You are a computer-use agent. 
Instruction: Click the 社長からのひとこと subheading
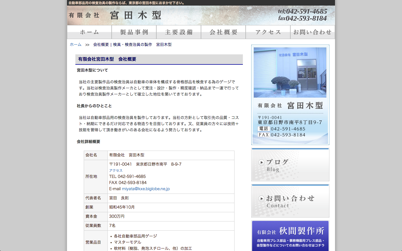click(x=94, y=106)
